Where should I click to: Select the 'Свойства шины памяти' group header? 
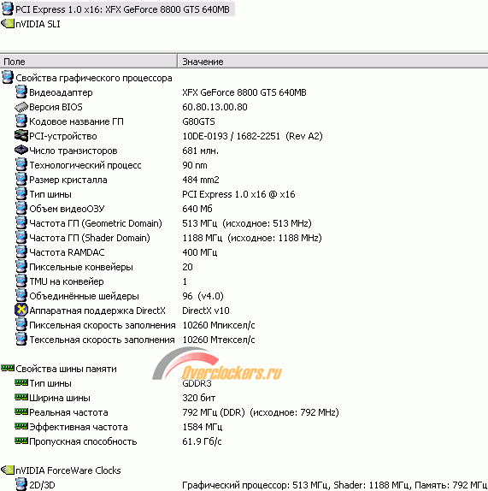click(x=66, y=369)
